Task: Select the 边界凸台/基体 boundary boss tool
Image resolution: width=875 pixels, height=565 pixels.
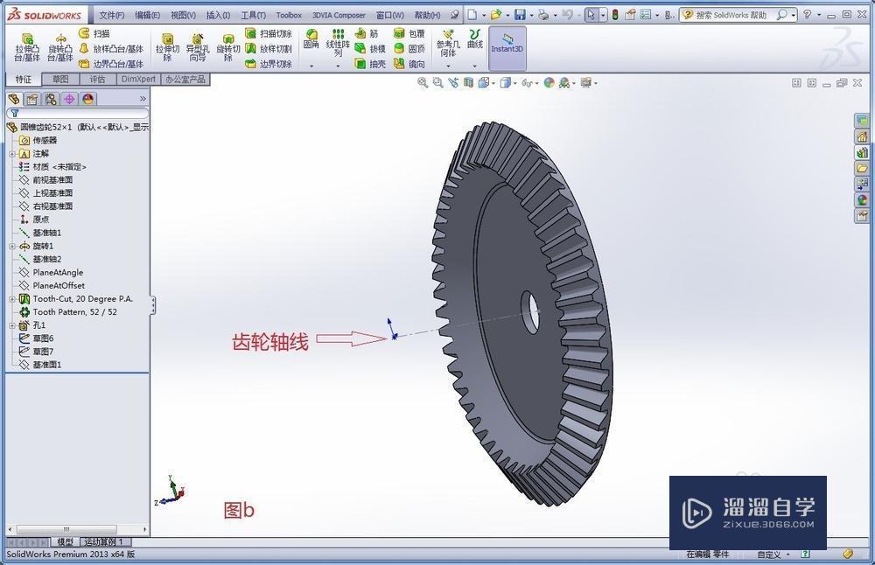Action: coord(111,64)
